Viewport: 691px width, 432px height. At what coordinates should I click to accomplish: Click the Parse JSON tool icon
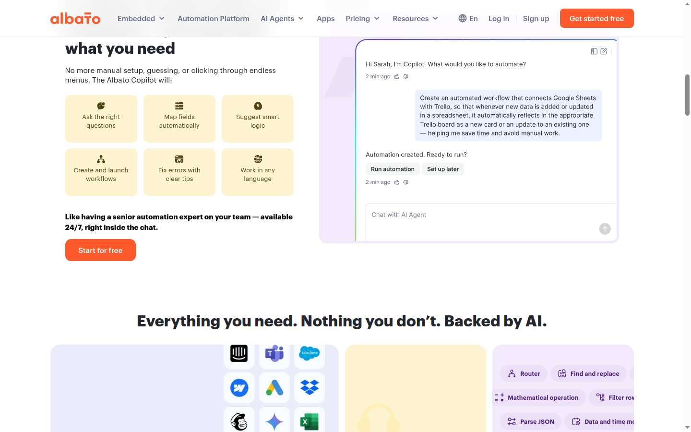[x=512, y=421]
